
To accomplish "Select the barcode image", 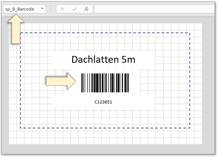I will (x=105, y=83).
